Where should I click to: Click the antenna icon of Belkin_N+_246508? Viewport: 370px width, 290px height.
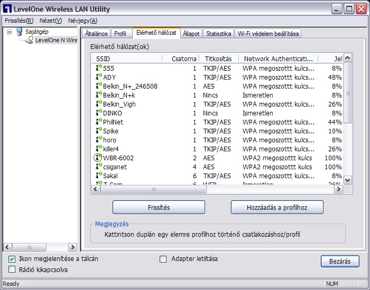click(x=99, y=85)
